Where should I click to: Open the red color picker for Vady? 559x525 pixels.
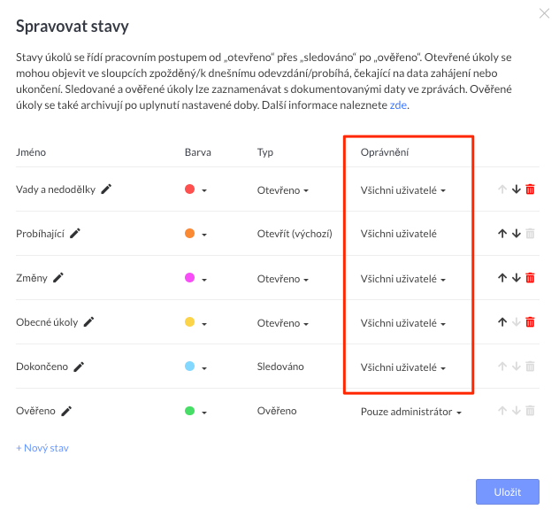(x=195, y=189)
